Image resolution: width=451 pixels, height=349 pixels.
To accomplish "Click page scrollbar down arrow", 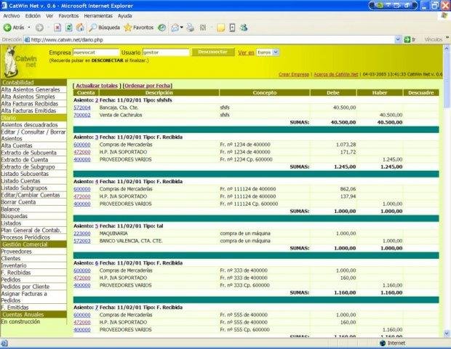I will (x=447, y=334).
